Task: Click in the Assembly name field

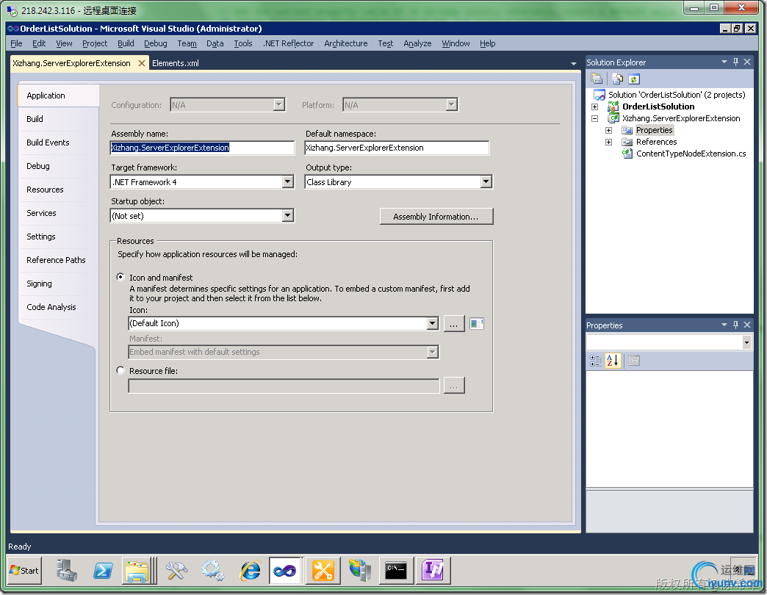Action: (x=203, y=148)
